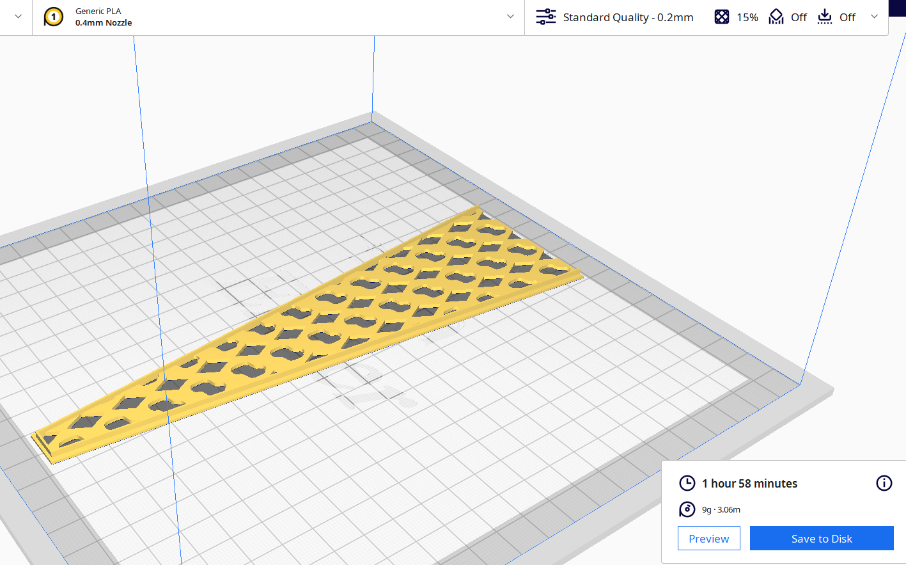Viewport: 906px width, 565px height.
Task: Click Save to Disk button
Action: coord(822,538)
